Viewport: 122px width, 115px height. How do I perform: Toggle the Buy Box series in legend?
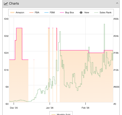(67, 13)
